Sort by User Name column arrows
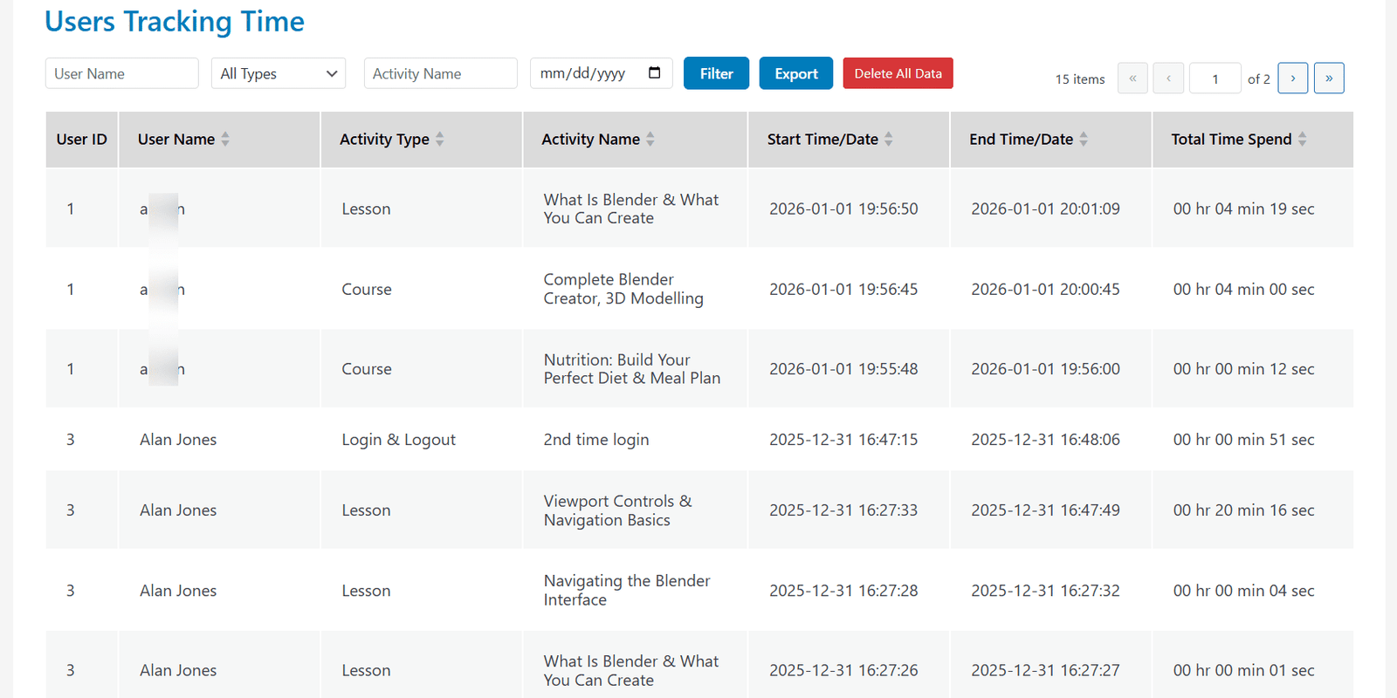The height and width of the screenshot is (698, 1397). (225, 139)
